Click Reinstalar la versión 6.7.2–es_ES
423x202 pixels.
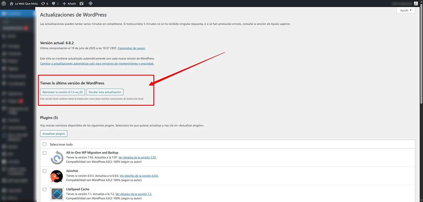click(62, 92)
